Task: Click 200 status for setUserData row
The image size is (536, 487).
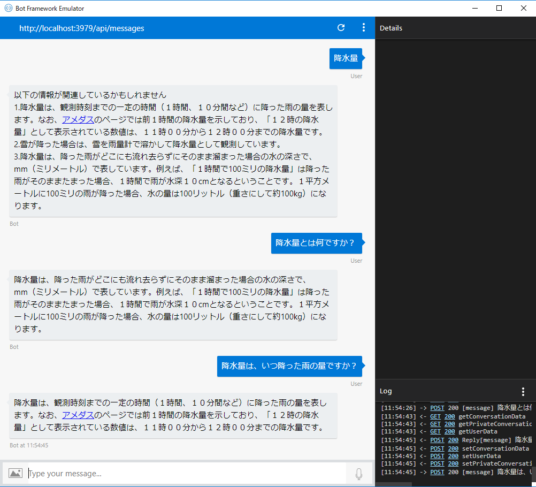Action: pyautogui.click(x=453, y=456)
